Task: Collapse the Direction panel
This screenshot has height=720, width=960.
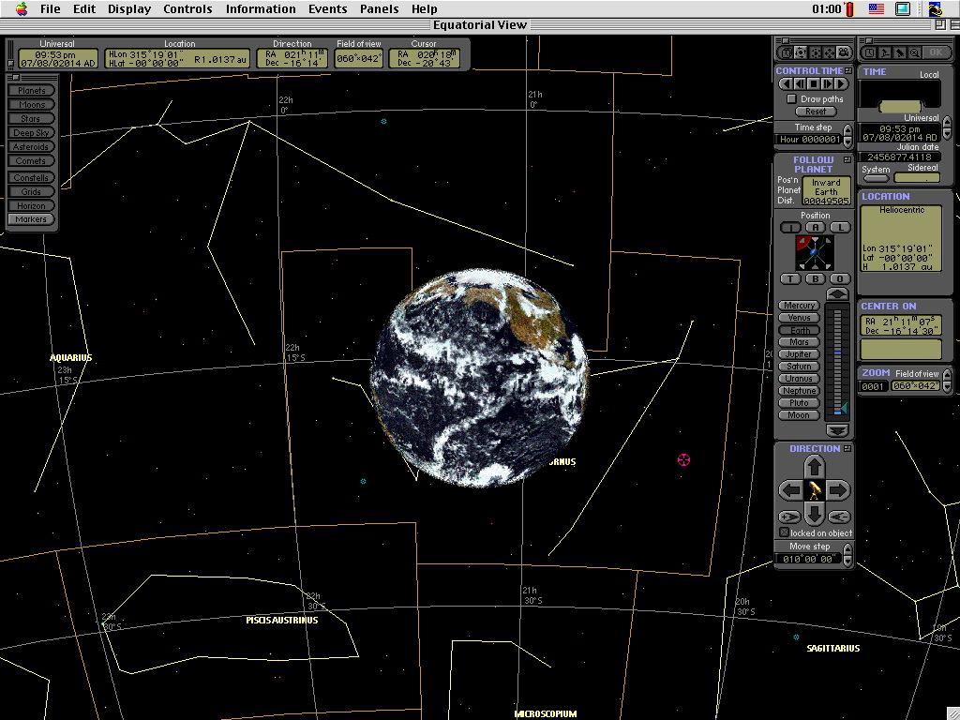Action: (847, 449)
